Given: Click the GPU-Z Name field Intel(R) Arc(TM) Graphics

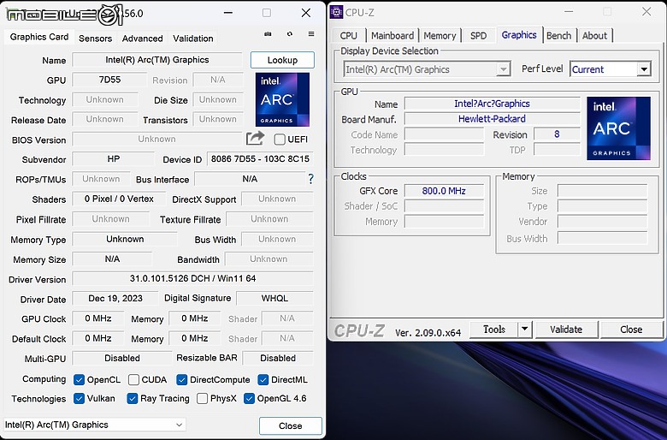Looking at the screenshot, I should pos(157,60).
